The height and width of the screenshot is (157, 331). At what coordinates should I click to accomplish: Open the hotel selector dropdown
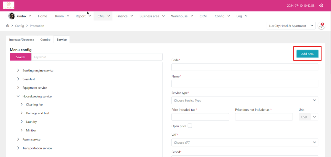[291, 26]
